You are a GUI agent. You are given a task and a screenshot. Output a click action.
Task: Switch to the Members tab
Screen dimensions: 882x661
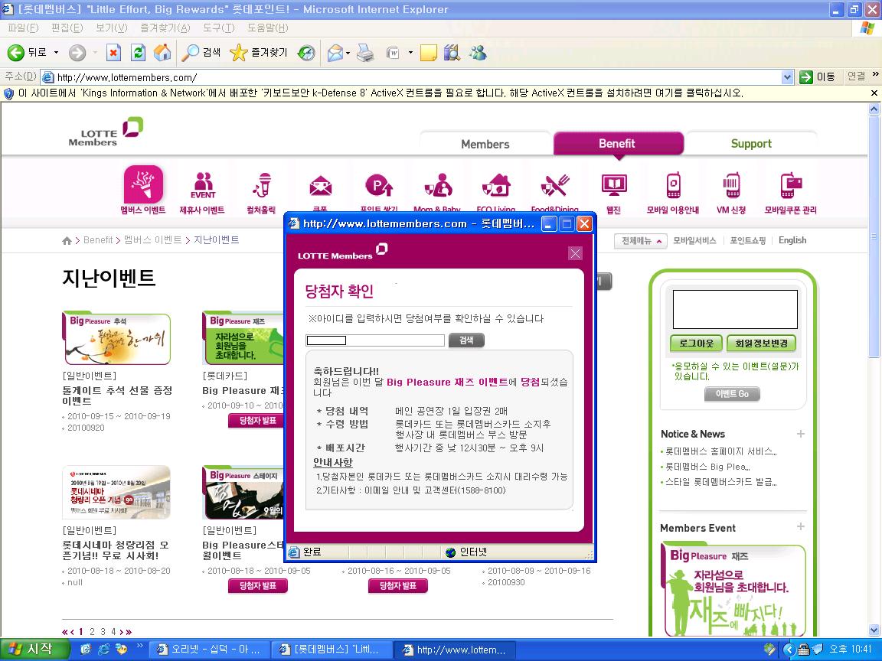[x=485, y=144]
